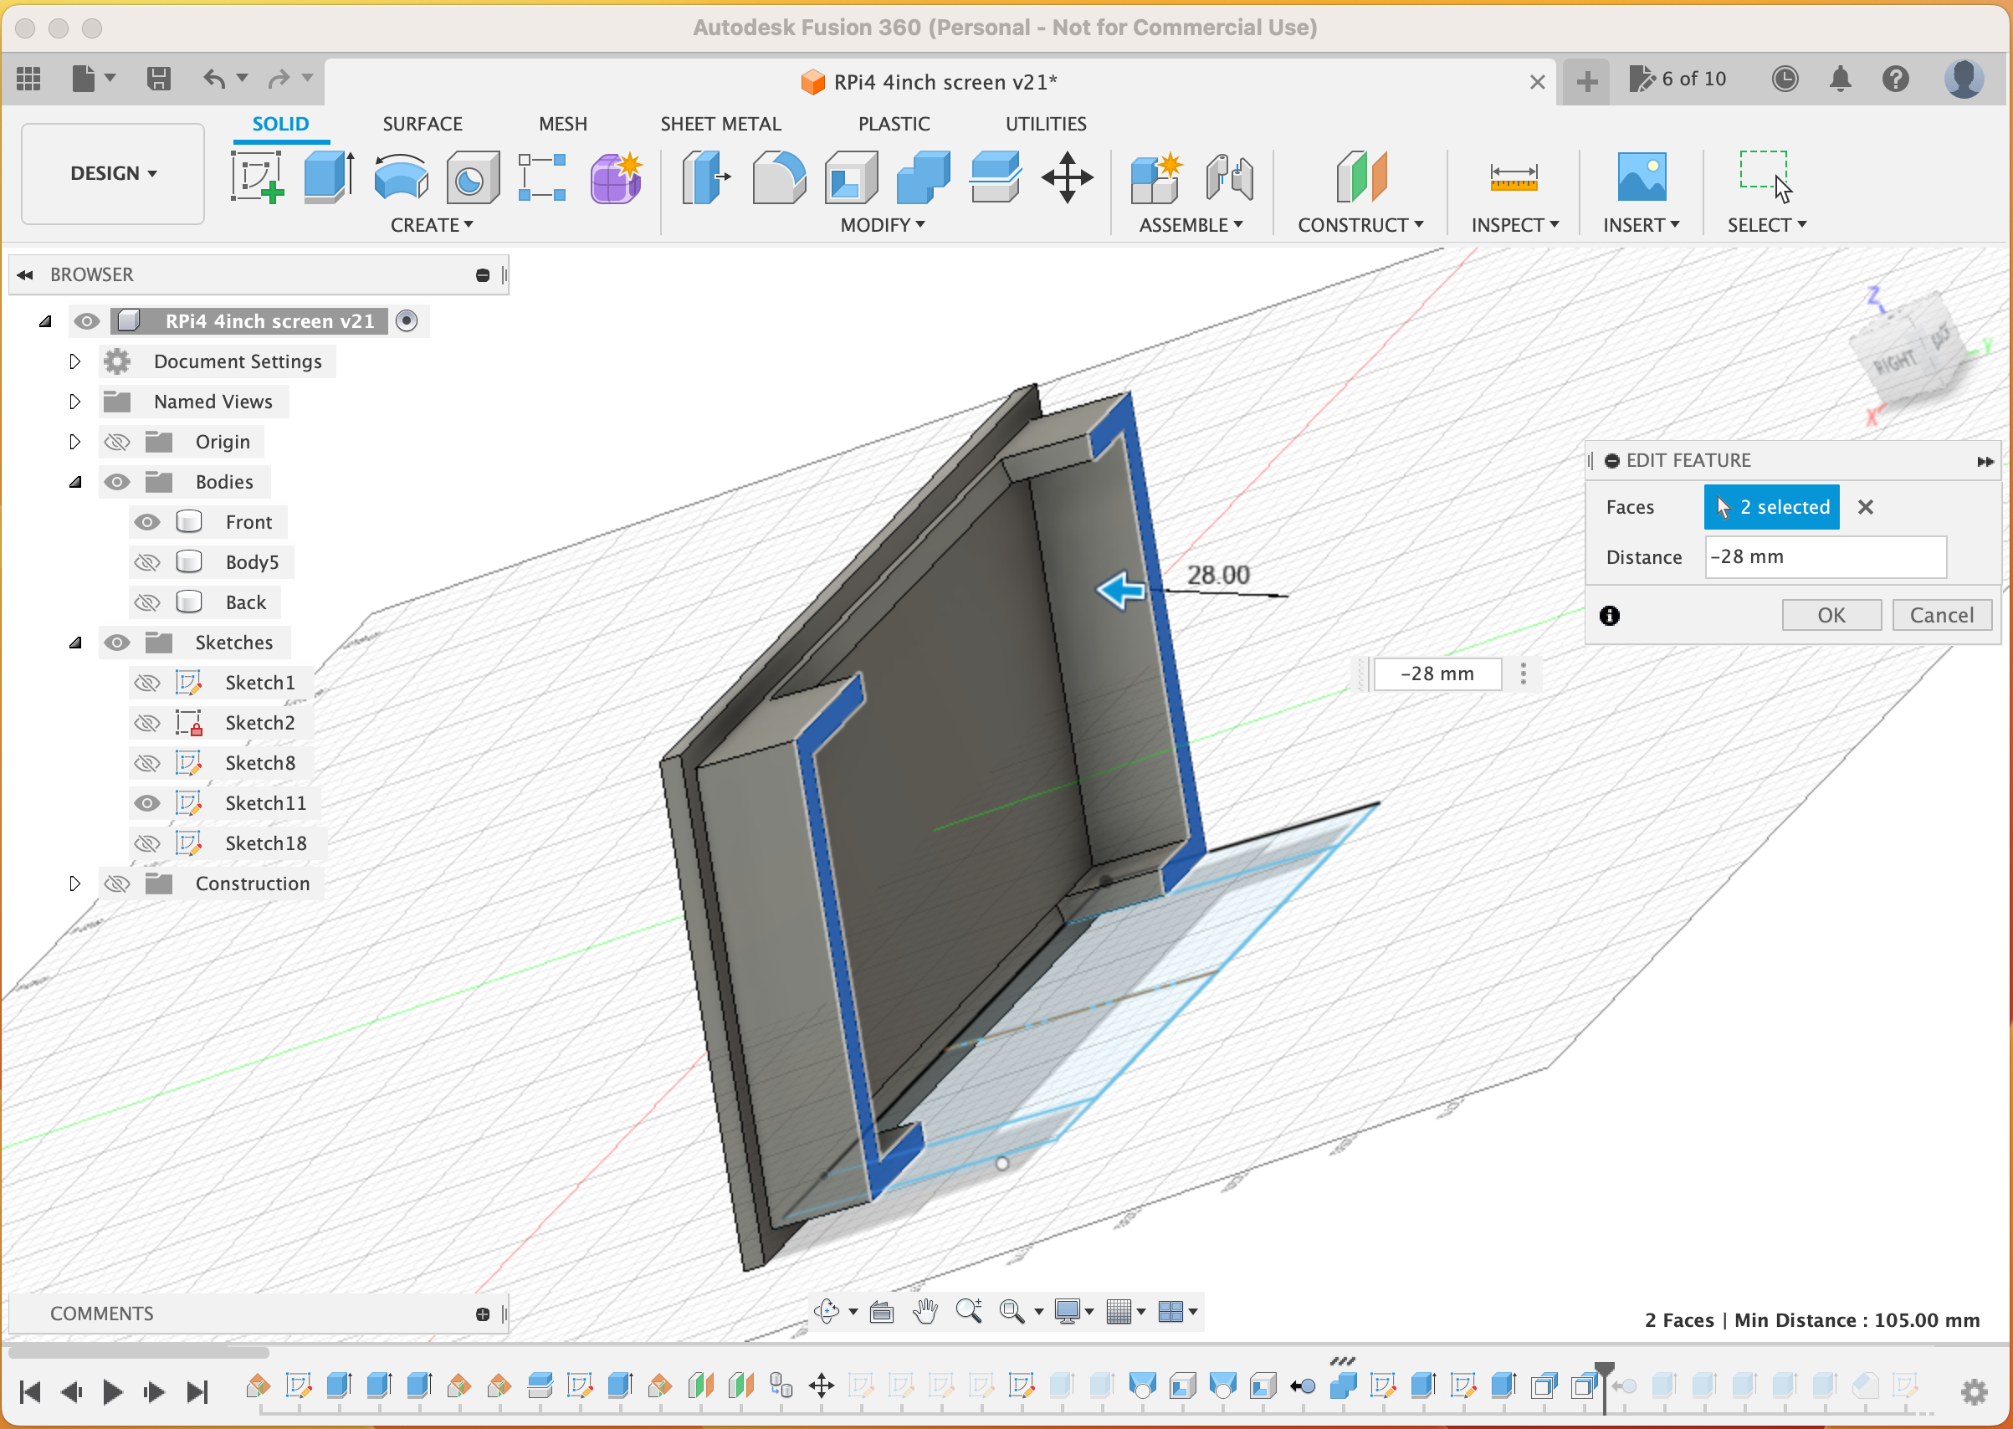2013x1429 pixels.
Task: Expand the Named Views folder
Action: (73, 401)
